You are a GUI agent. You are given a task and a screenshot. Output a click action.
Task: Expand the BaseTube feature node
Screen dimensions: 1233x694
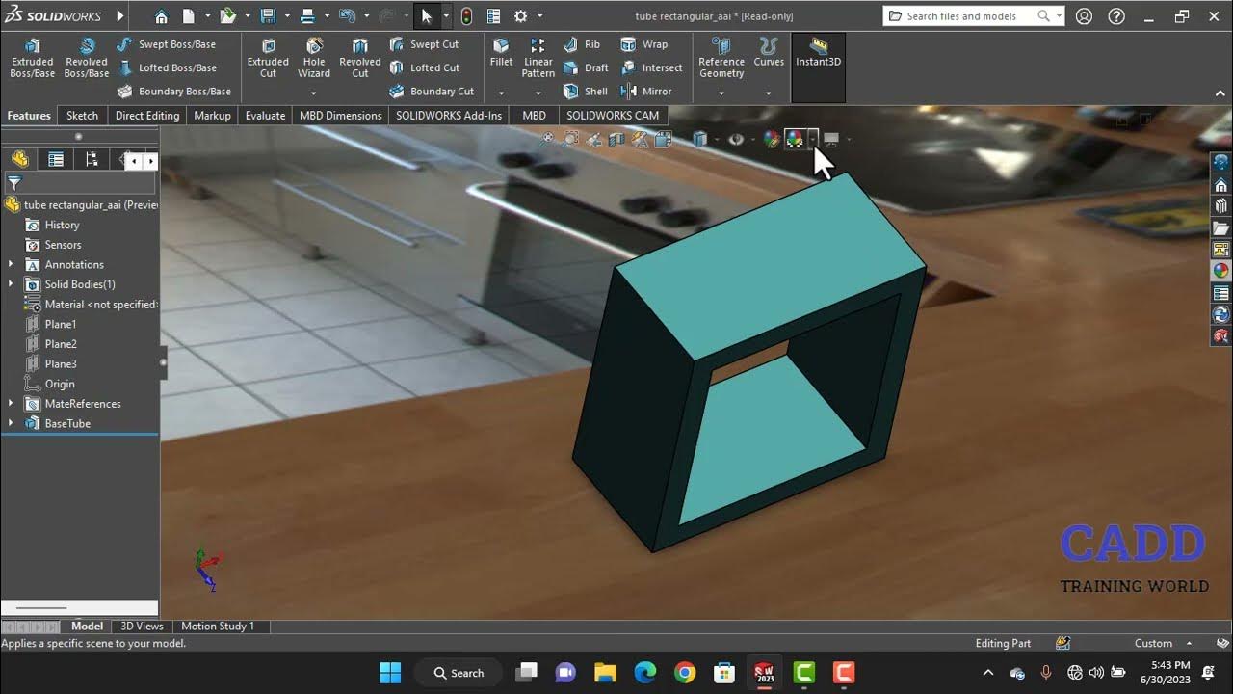tap(11, 423)
